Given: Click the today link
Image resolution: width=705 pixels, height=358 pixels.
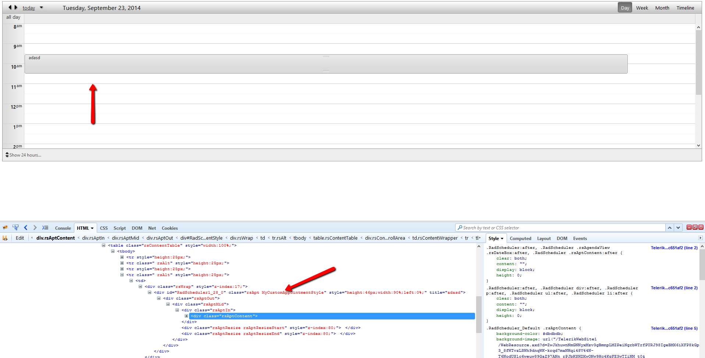Looking at the screenshot, I should point(29,8).
